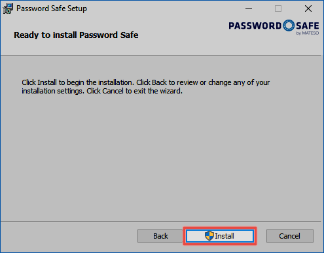
Task: Click the 'Click Install to begin' instruction line
Action: pos(146,82)
